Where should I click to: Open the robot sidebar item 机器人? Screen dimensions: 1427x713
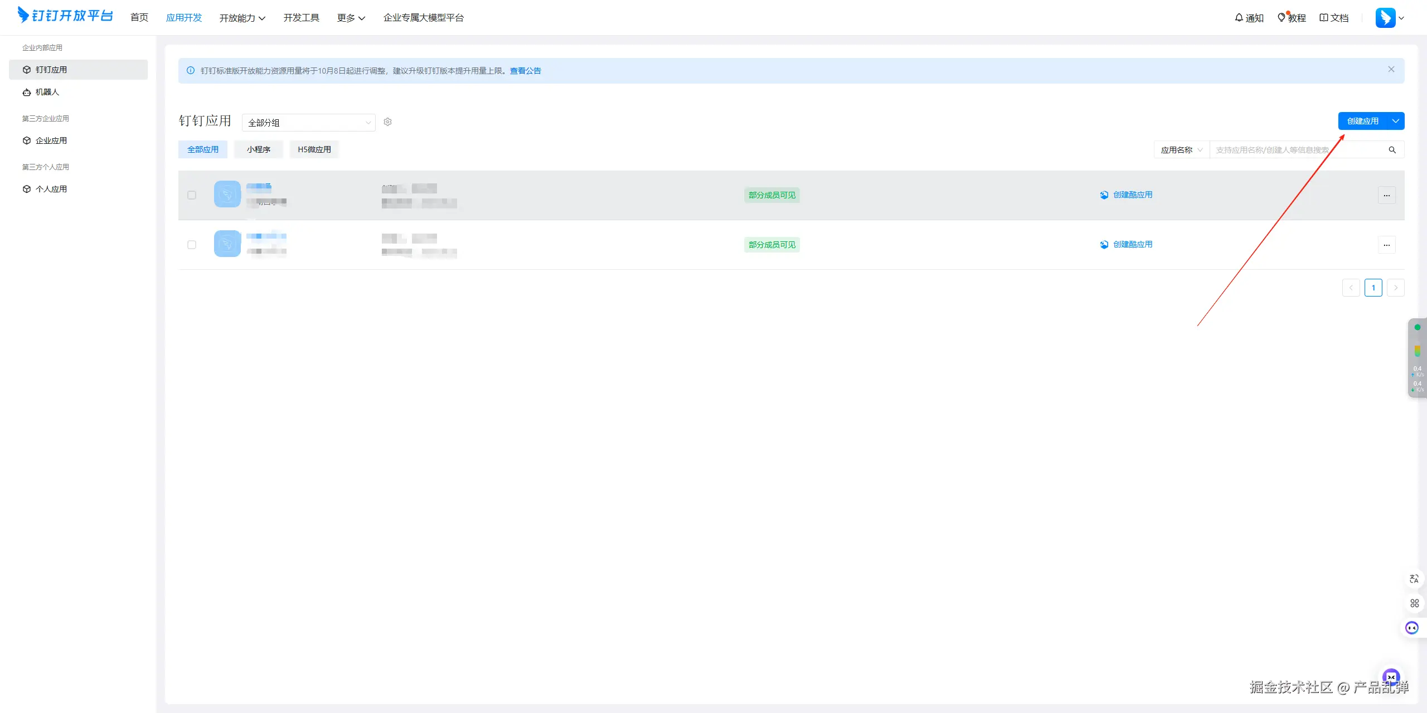click(47, 92)
